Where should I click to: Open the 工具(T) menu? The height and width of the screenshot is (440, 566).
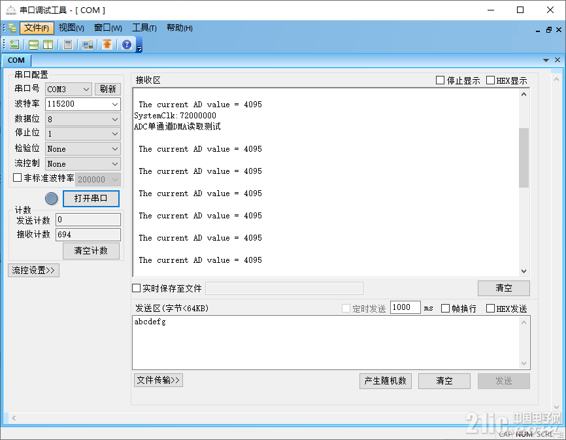click(x=144, y=28)
